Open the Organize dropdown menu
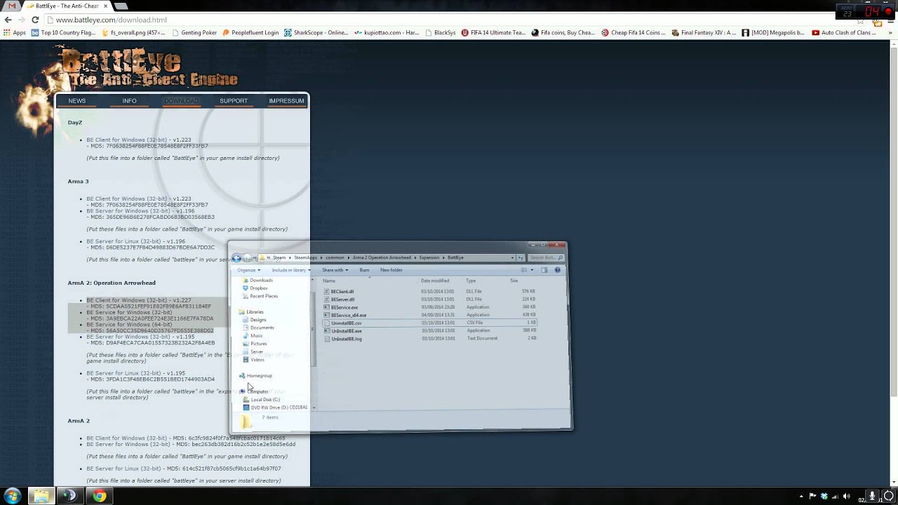 [248, 270]
